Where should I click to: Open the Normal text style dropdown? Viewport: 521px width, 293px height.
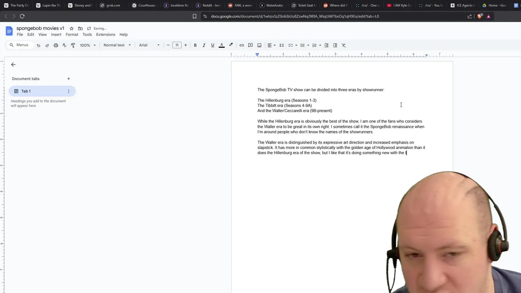point(117,45)
